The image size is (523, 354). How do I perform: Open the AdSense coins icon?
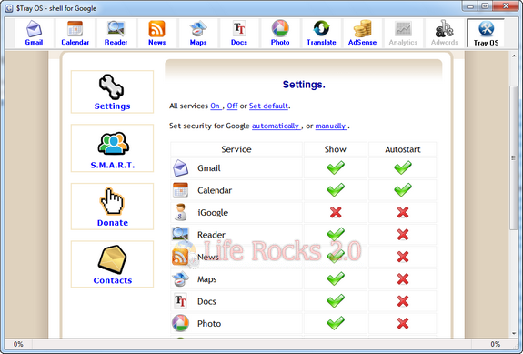click(362, 33)
